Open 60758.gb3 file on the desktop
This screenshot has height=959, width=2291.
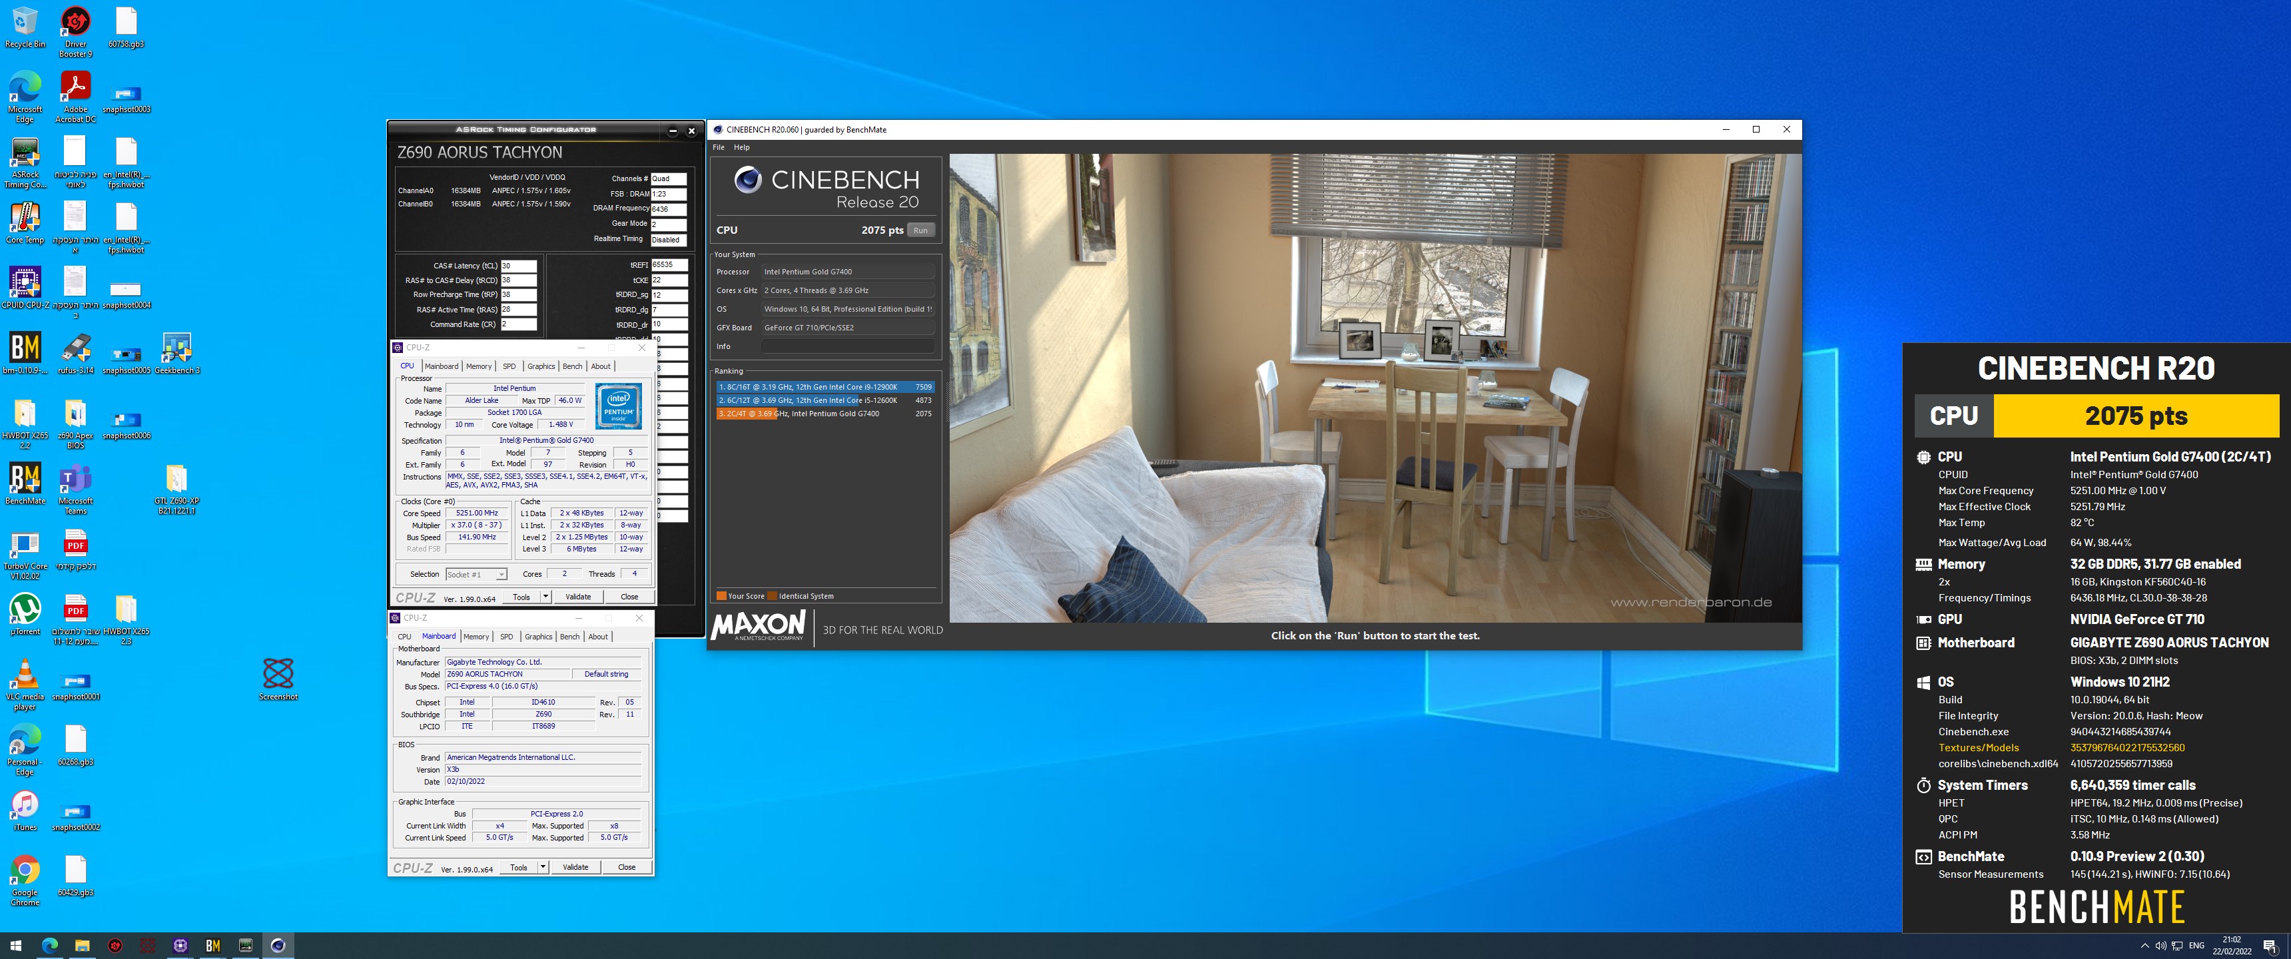[127, 27]
